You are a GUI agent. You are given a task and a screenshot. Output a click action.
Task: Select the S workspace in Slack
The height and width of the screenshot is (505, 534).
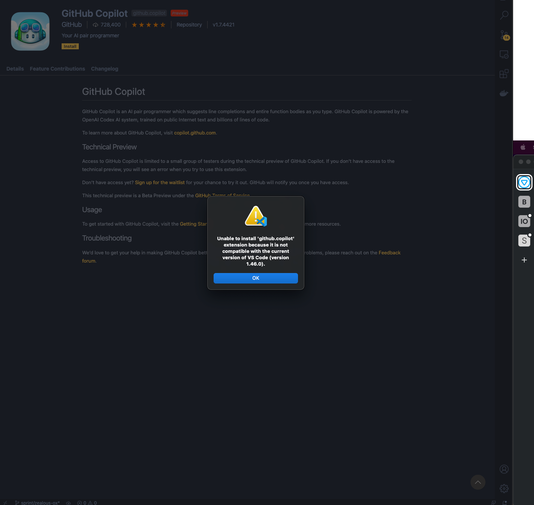point(524,241)
